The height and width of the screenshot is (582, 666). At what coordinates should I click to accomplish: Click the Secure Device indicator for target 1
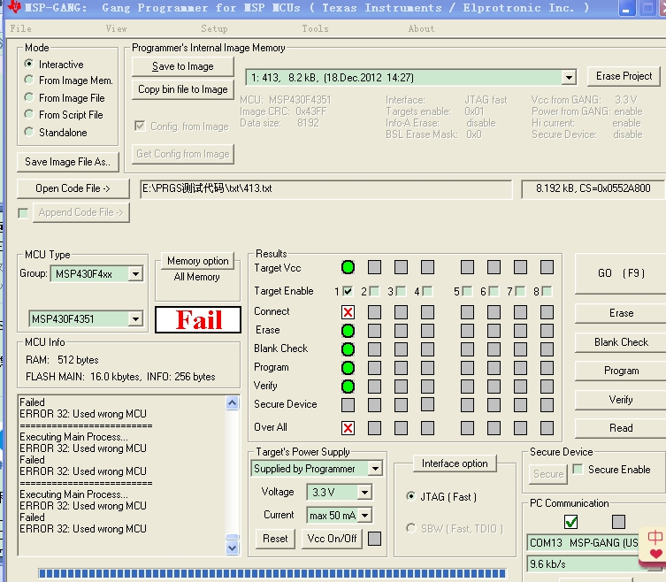coord(348,405)
